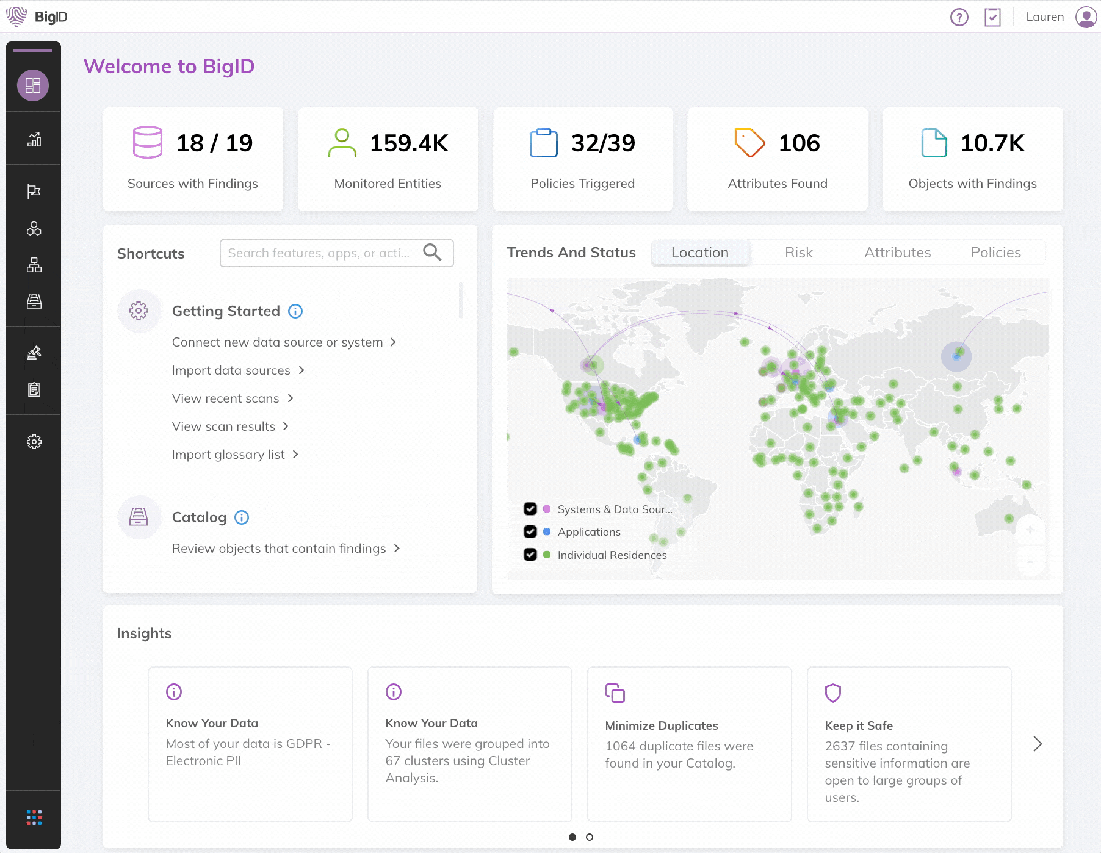
Task: Open the user profile avatar icon
Action: tap(1086, 17)
